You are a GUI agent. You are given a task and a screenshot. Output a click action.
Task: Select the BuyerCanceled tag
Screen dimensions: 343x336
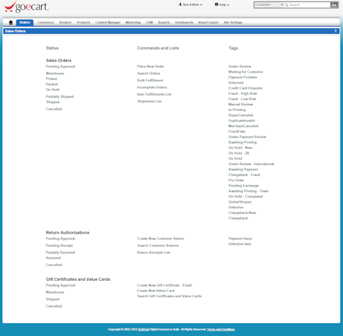click(241, 115)
